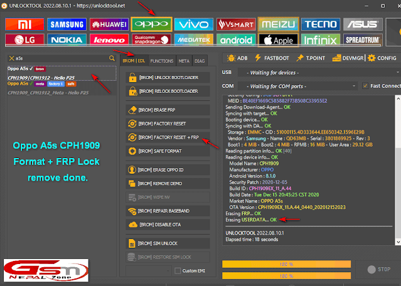This screenshot has width=401, height=286.
Task: Click the model search field
Action: pyautogui.click(x=61, y=58)
